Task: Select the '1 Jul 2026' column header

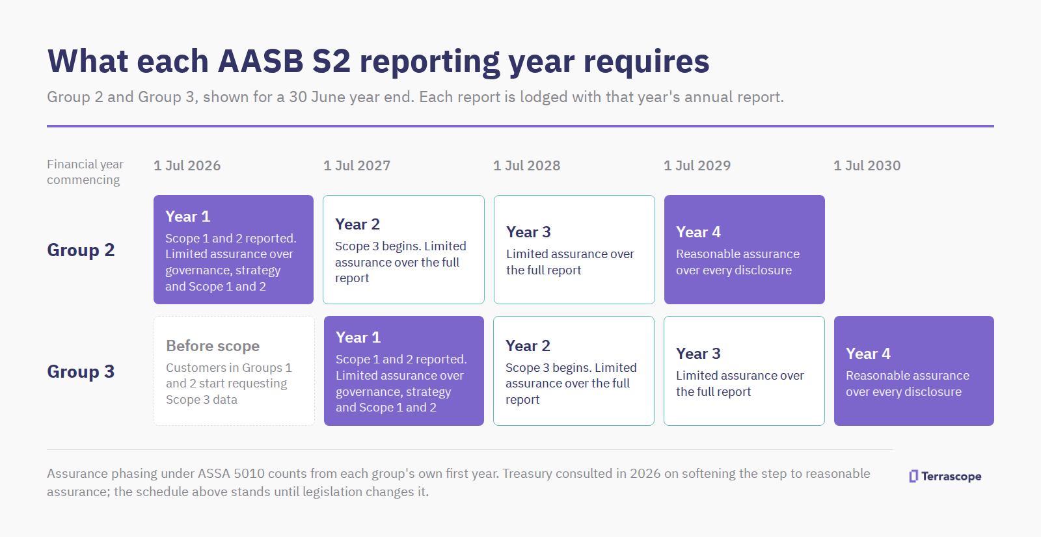Action: 187,166
